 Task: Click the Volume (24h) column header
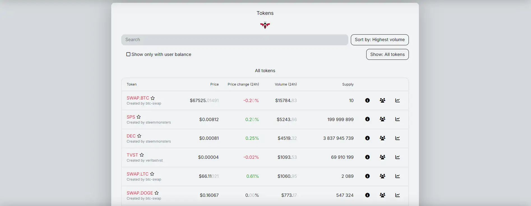click(x=286, y=84)
